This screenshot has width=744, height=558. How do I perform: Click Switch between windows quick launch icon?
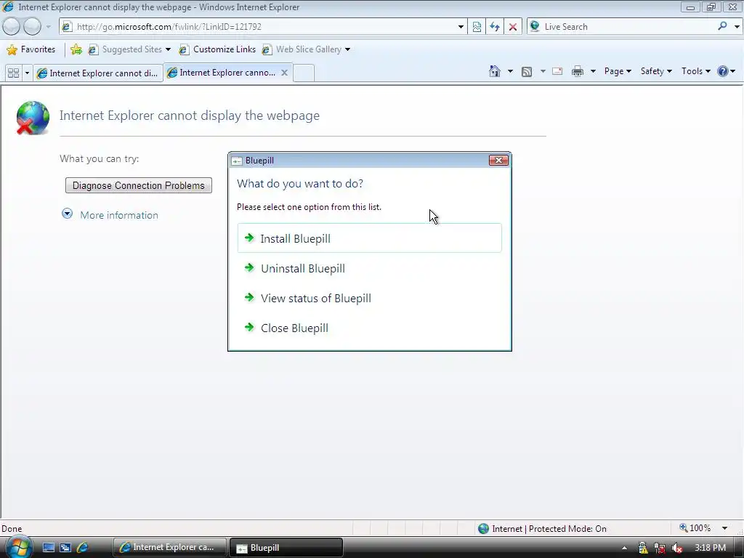tap(65, 548)
